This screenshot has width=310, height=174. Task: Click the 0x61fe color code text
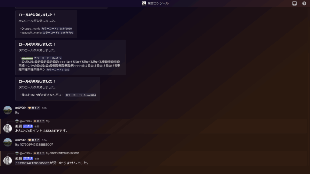click(57, 58)
